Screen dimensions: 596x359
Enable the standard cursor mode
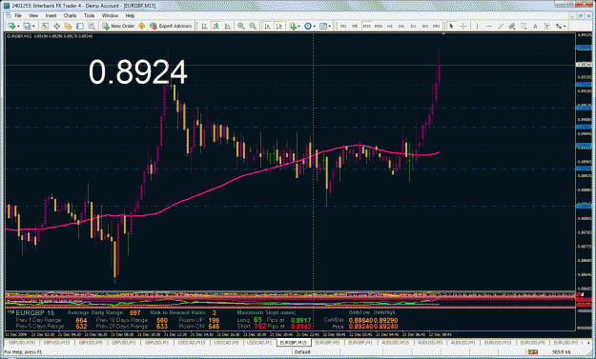click(x=451, y=26)
